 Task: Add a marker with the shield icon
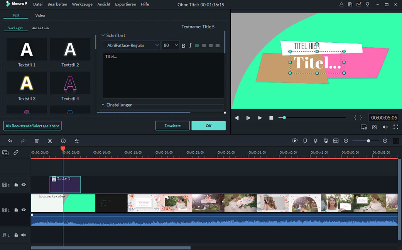305,141
